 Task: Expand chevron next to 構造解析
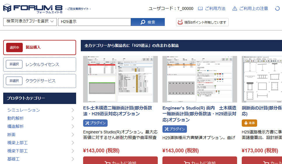[x=73, y=126]
